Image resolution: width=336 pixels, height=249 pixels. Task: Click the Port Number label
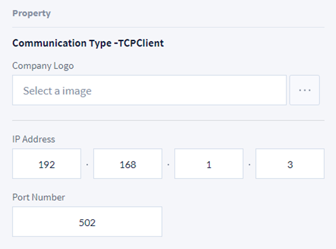[39, 197]
